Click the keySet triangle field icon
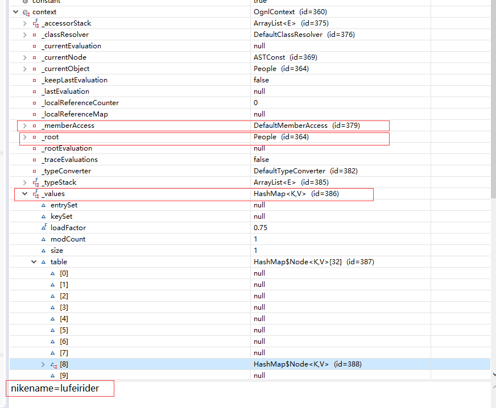This screenshot has width=496, height=408. click(44, 217)
